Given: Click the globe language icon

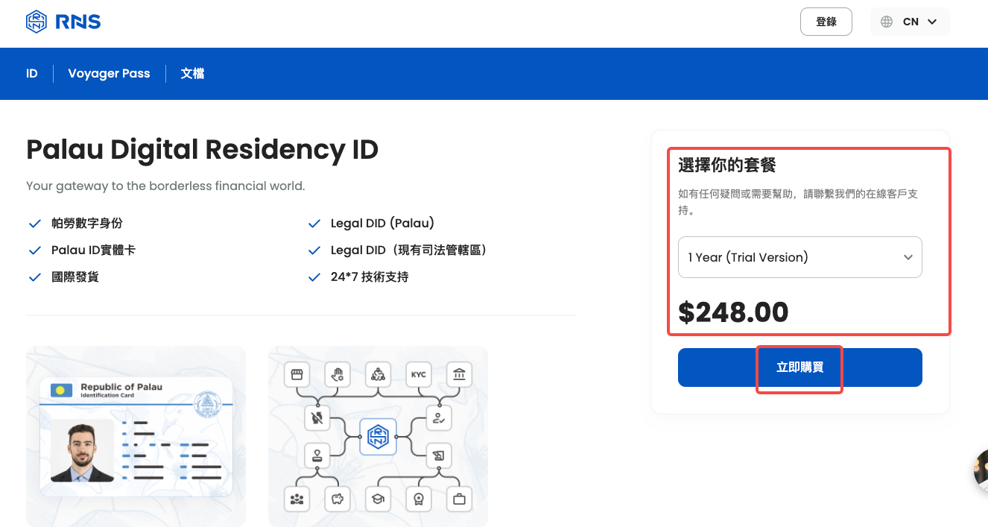Looking at the screenshot, I should tap(887, 22).
